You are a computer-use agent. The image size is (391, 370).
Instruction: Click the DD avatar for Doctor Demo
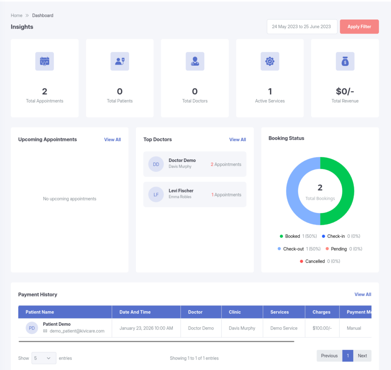point(156,164)
